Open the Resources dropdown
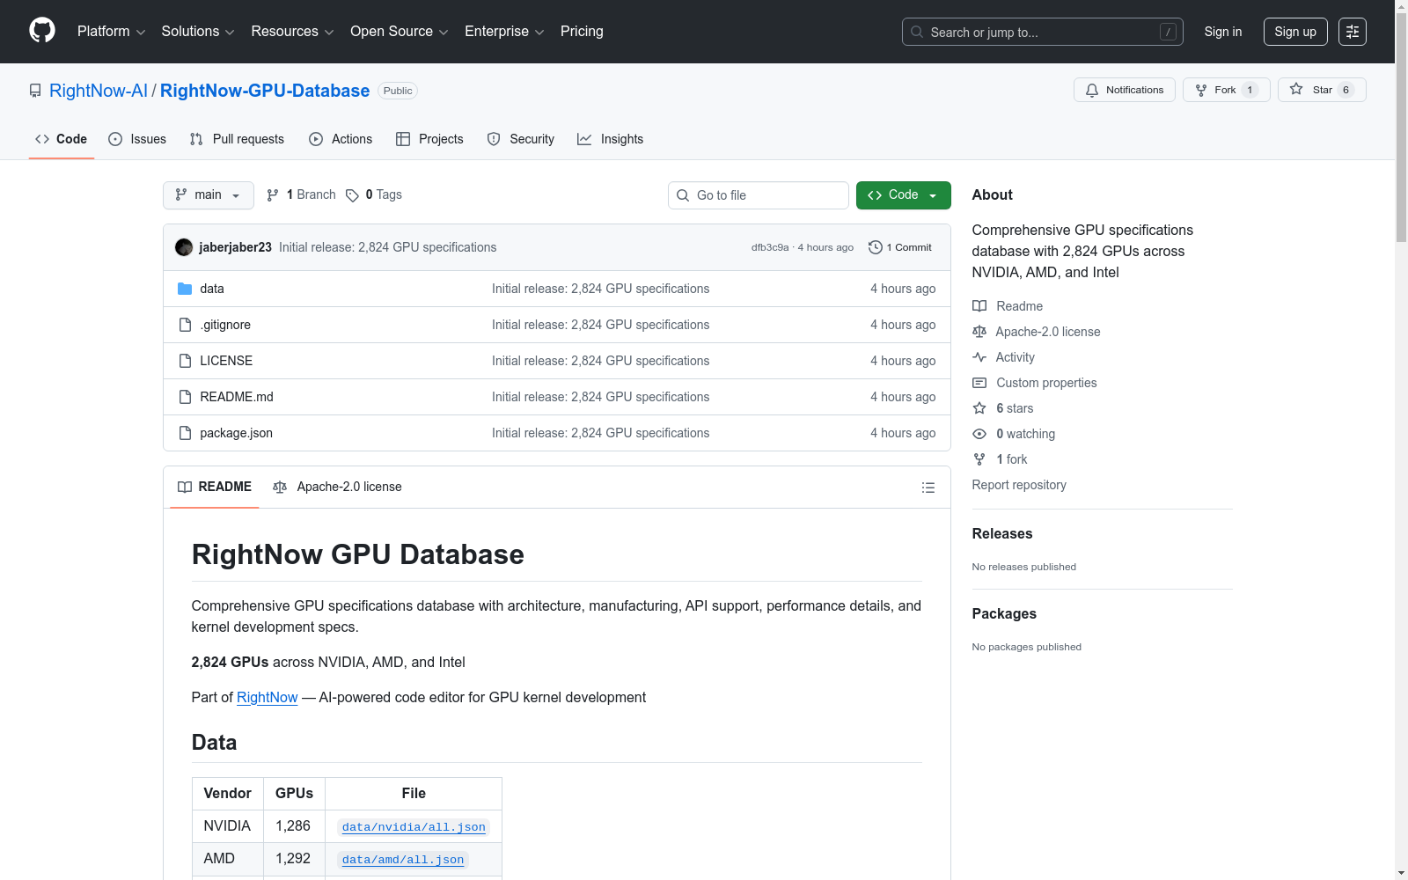 click(x=292, y=32)
